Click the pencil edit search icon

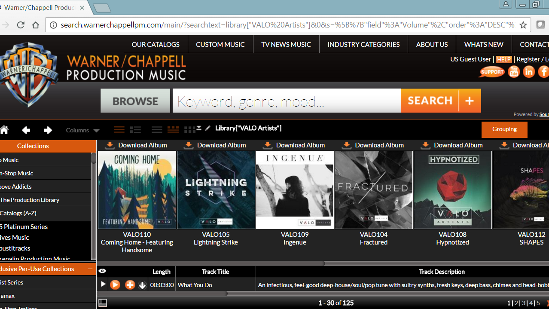[x=208, y=128]
